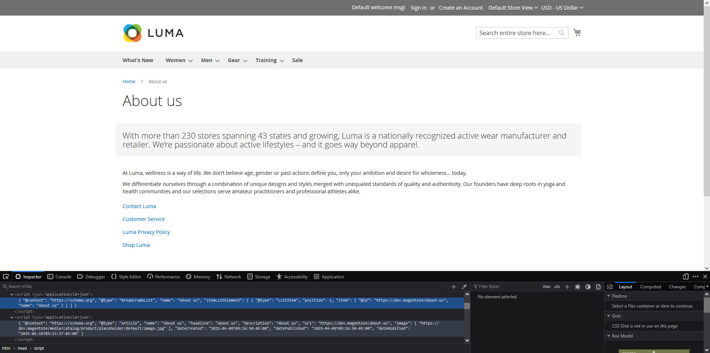Click the store search magnifier icon
710x353 pixels.
click(x=562, y=33)
